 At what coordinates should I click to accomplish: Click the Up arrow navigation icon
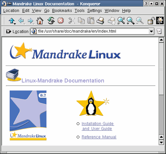click(12, 21)
